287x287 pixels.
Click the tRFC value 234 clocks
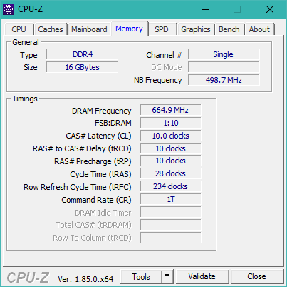[170, 186]
